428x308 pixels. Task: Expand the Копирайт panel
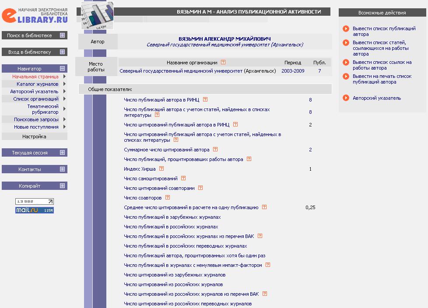62,186
